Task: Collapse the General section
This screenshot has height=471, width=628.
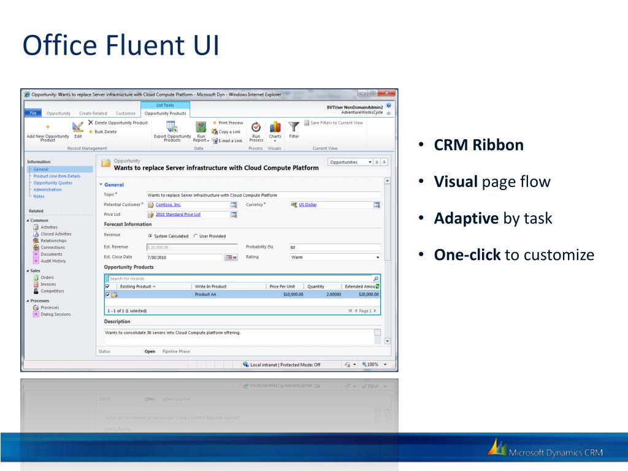Action: point(101,185)
